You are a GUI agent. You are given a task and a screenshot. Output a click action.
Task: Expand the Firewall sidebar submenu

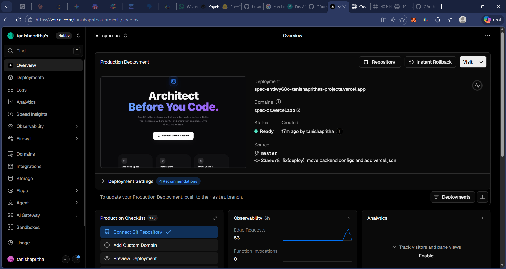tap(77, 138)
